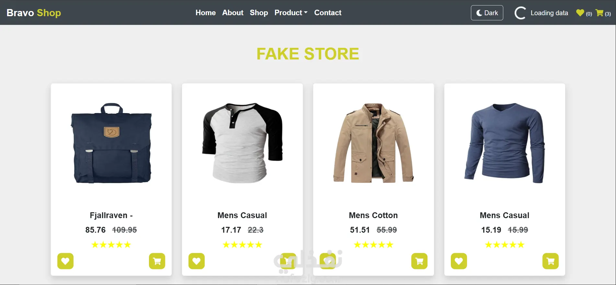This screenshot has width=616, height=285.
Task: Click the tan cotton jacket image
Action: click(373, 143)
